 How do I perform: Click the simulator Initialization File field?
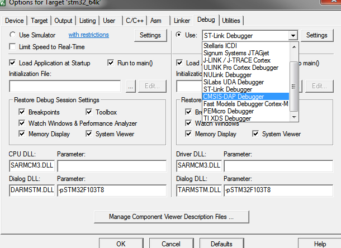[x=65, y=86]
